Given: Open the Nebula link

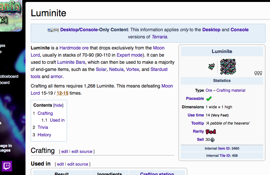Looking at the screenshot, I should point(116,69).
